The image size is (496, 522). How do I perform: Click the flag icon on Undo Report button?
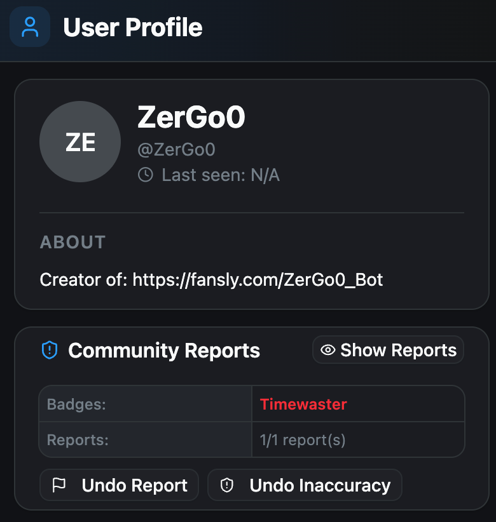click(57, 485)
